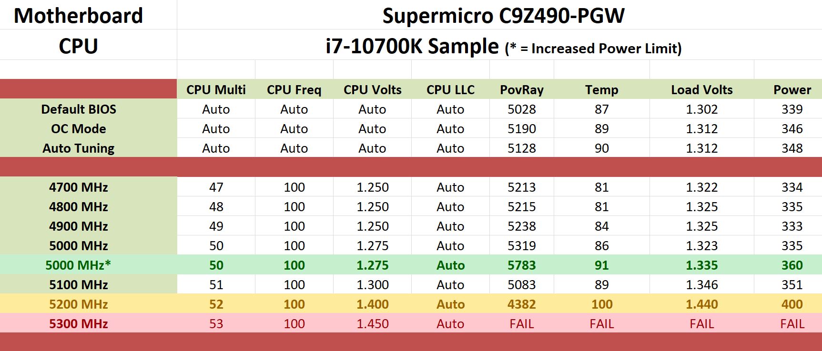Select the CPU LLC column header

pyautogui.click(x=450, y=89)
